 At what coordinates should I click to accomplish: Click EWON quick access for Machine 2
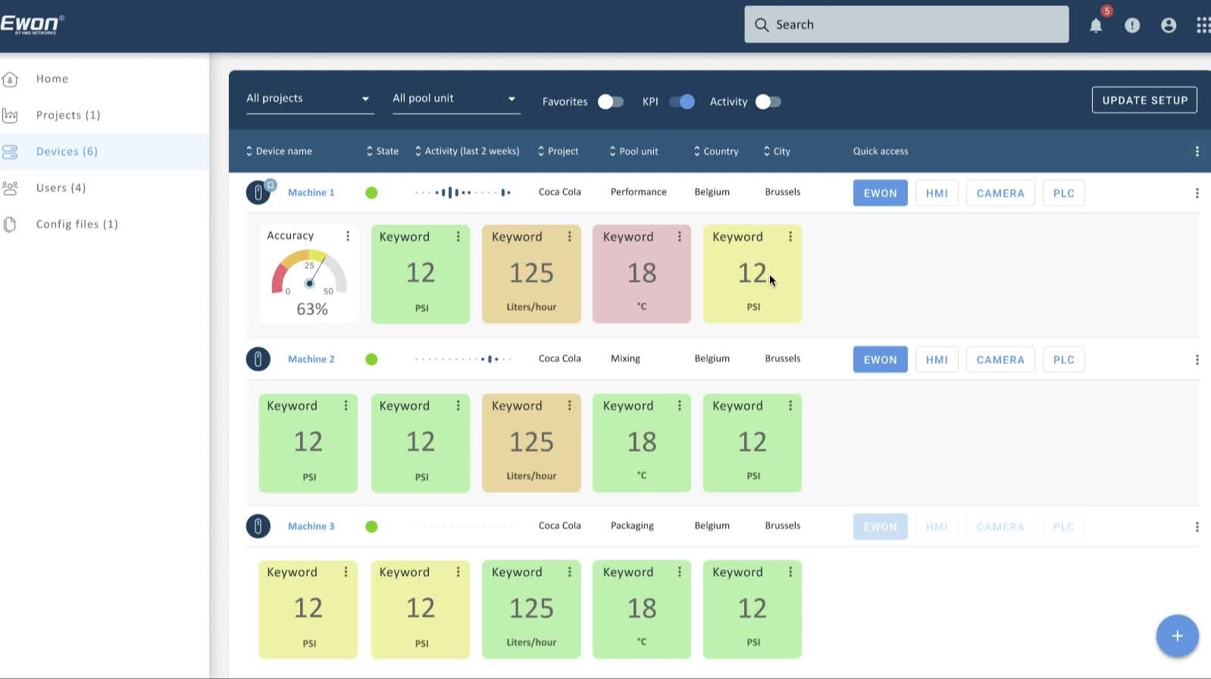pyautogui.click(x=880, y=360)
